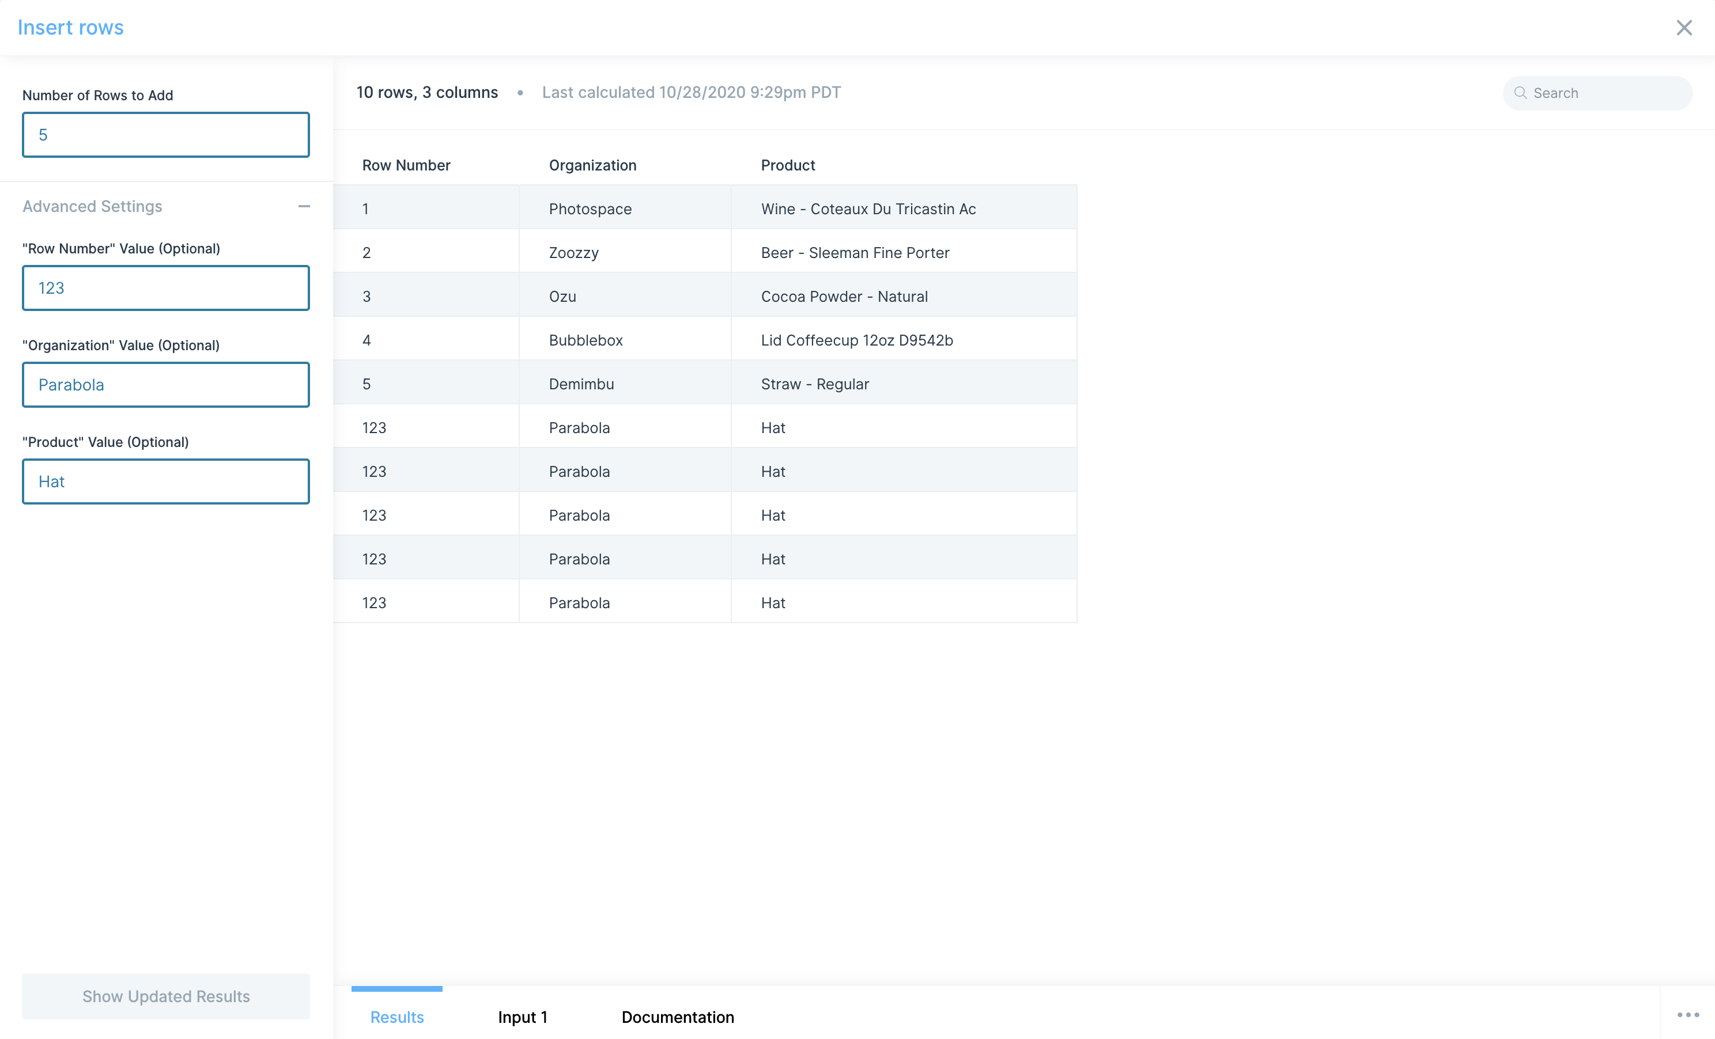1715x1039 pixels.
Task: Open the Documentation tab
Action: (x=678, y=1017)
